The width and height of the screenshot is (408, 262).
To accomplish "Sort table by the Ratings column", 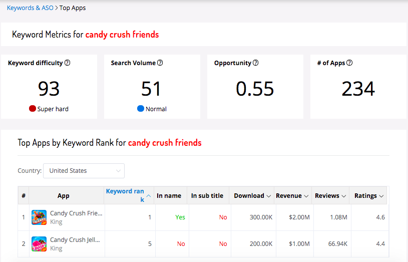I will (369, 195).
